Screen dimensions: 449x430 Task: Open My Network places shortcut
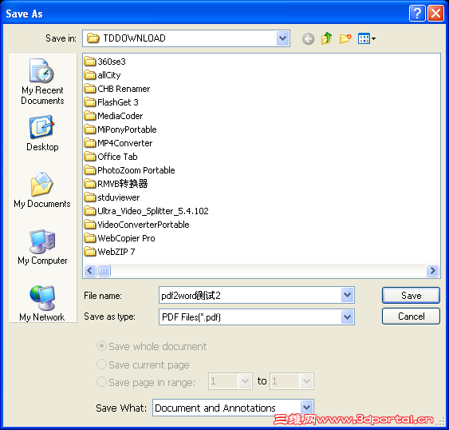[42, 304]
